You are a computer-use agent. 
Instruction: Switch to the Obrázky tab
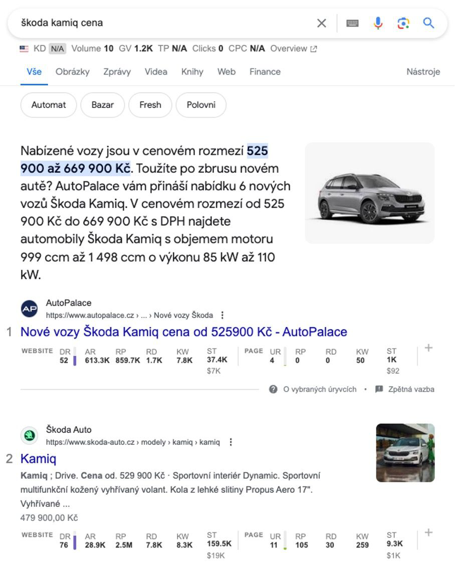73,72
